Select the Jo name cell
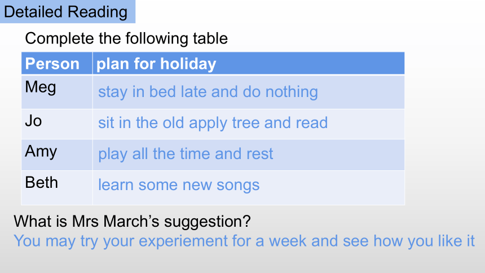This screenshot has height=273, width=485. coord(57,124)
